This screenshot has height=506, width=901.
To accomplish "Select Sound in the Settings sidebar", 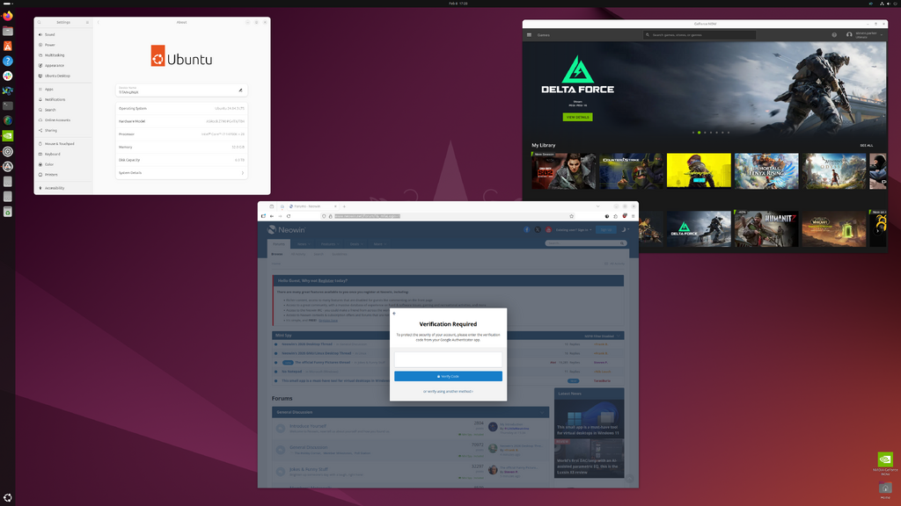I will (62, 34).
